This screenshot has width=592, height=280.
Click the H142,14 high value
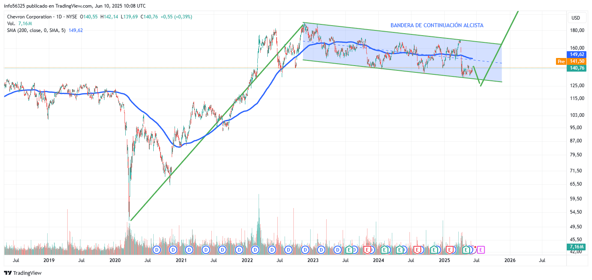(109, 17)
